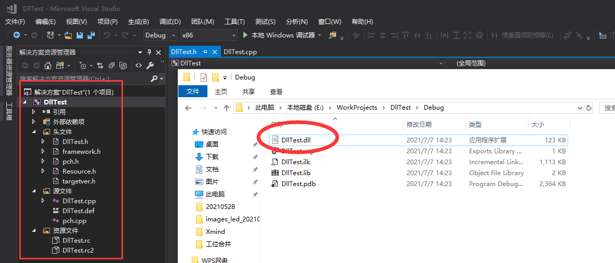Open the 工具(T) menu
The width and height of the screenshot is (615, 263).
(x=235, y=21)
